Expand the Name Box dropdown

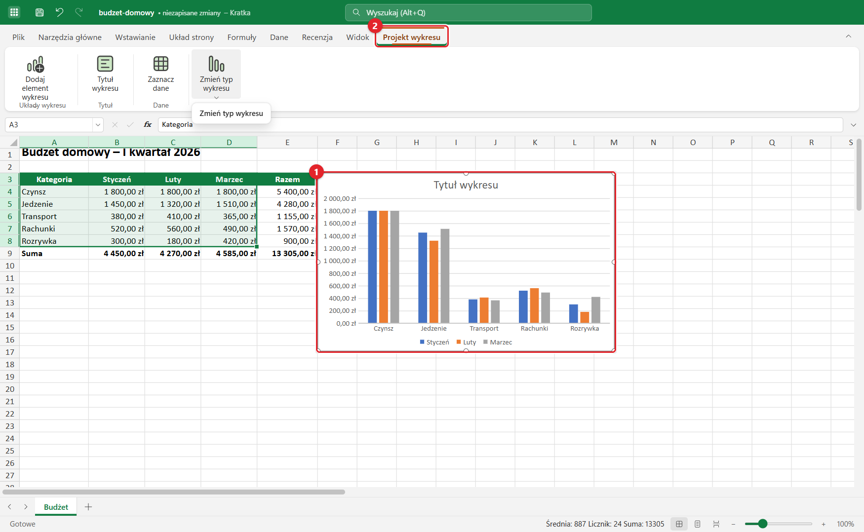click(x=98, y=125)
